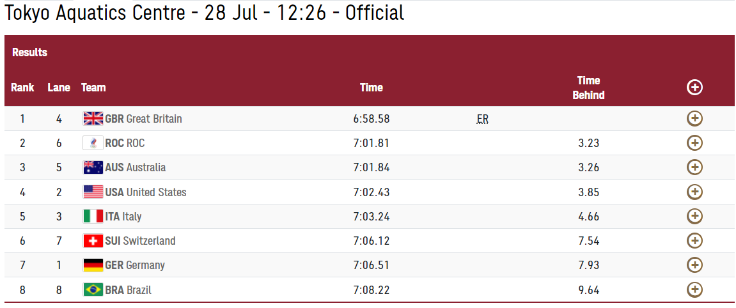Click the United States flag icon

tap(93, 192)
